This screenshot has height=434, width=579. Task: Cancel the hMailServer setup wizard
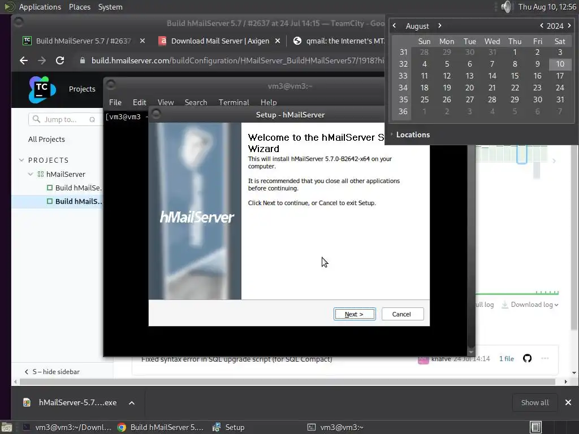tap(403, 314)
